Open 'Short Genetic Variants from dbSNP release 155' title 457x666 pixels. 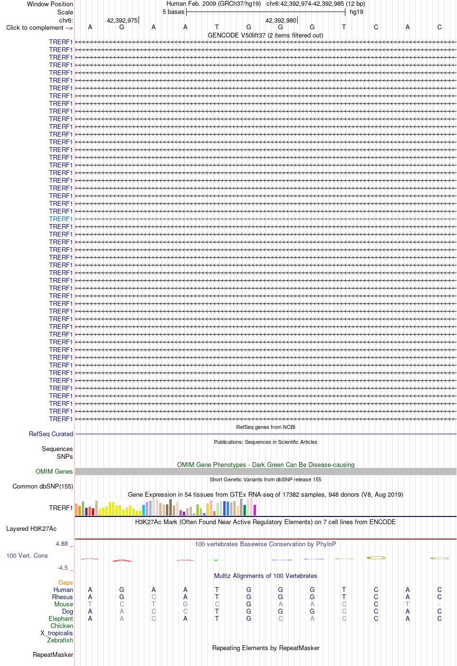266,479
